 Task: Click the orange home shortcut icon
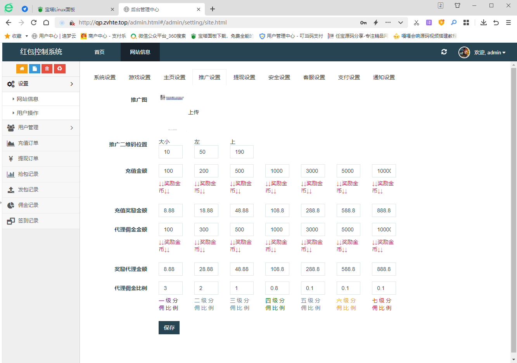pos(22,69)
